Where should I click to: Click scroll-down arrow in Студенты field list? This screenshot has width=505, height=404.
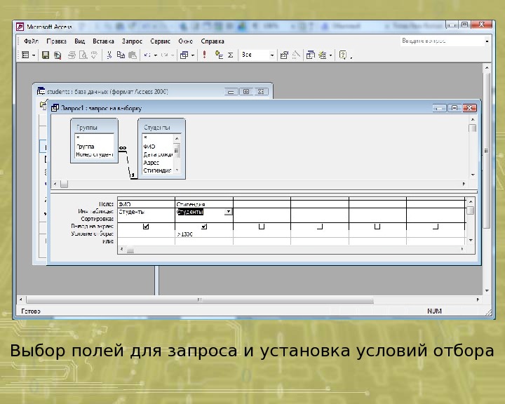(x=177, y=170)
